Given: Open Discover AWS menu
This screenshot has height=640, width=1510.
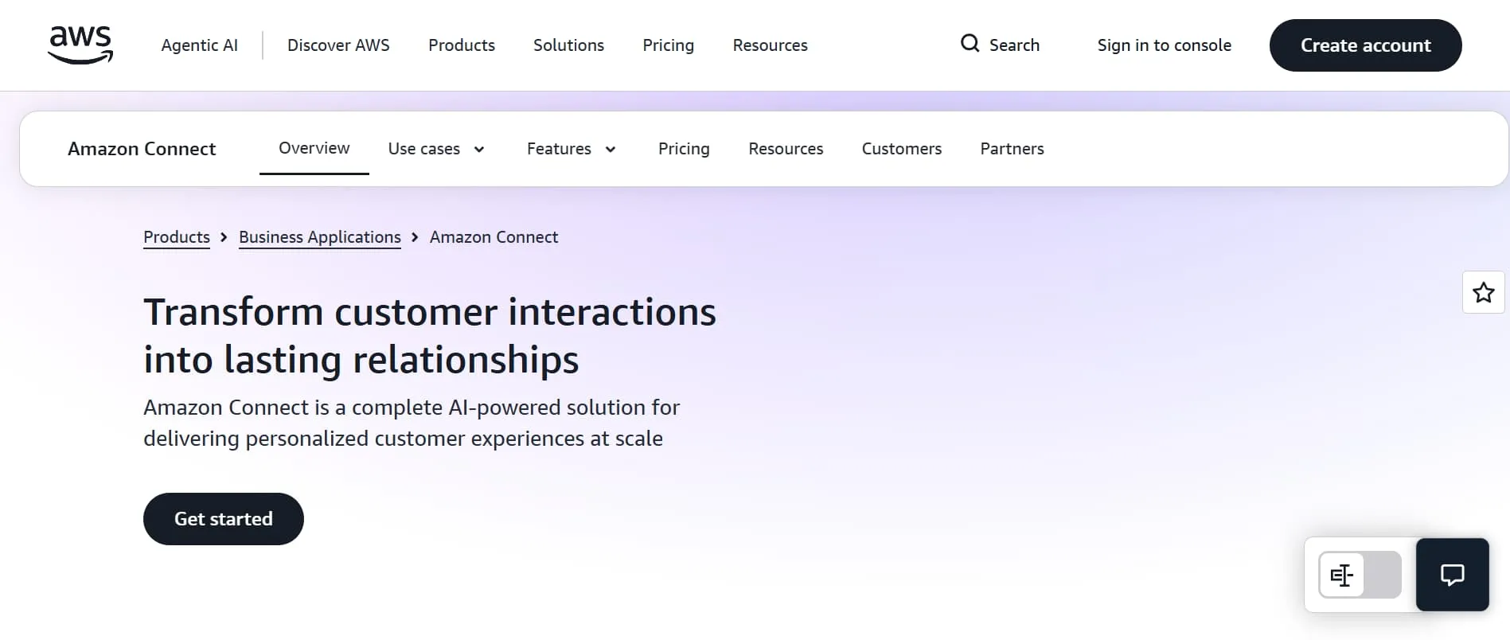Looking at the screenshot, I should tap(338, 45).
